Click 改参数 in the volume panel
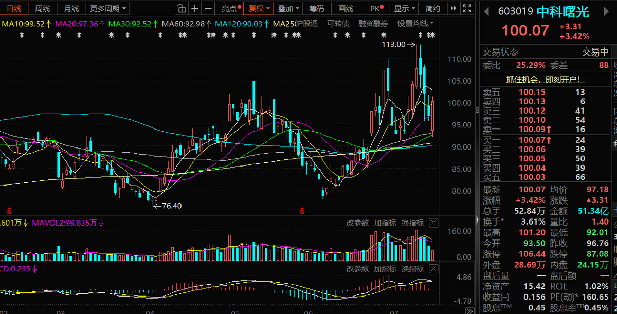The width and height of the screenshot is (617, 314). pos(357,223)
